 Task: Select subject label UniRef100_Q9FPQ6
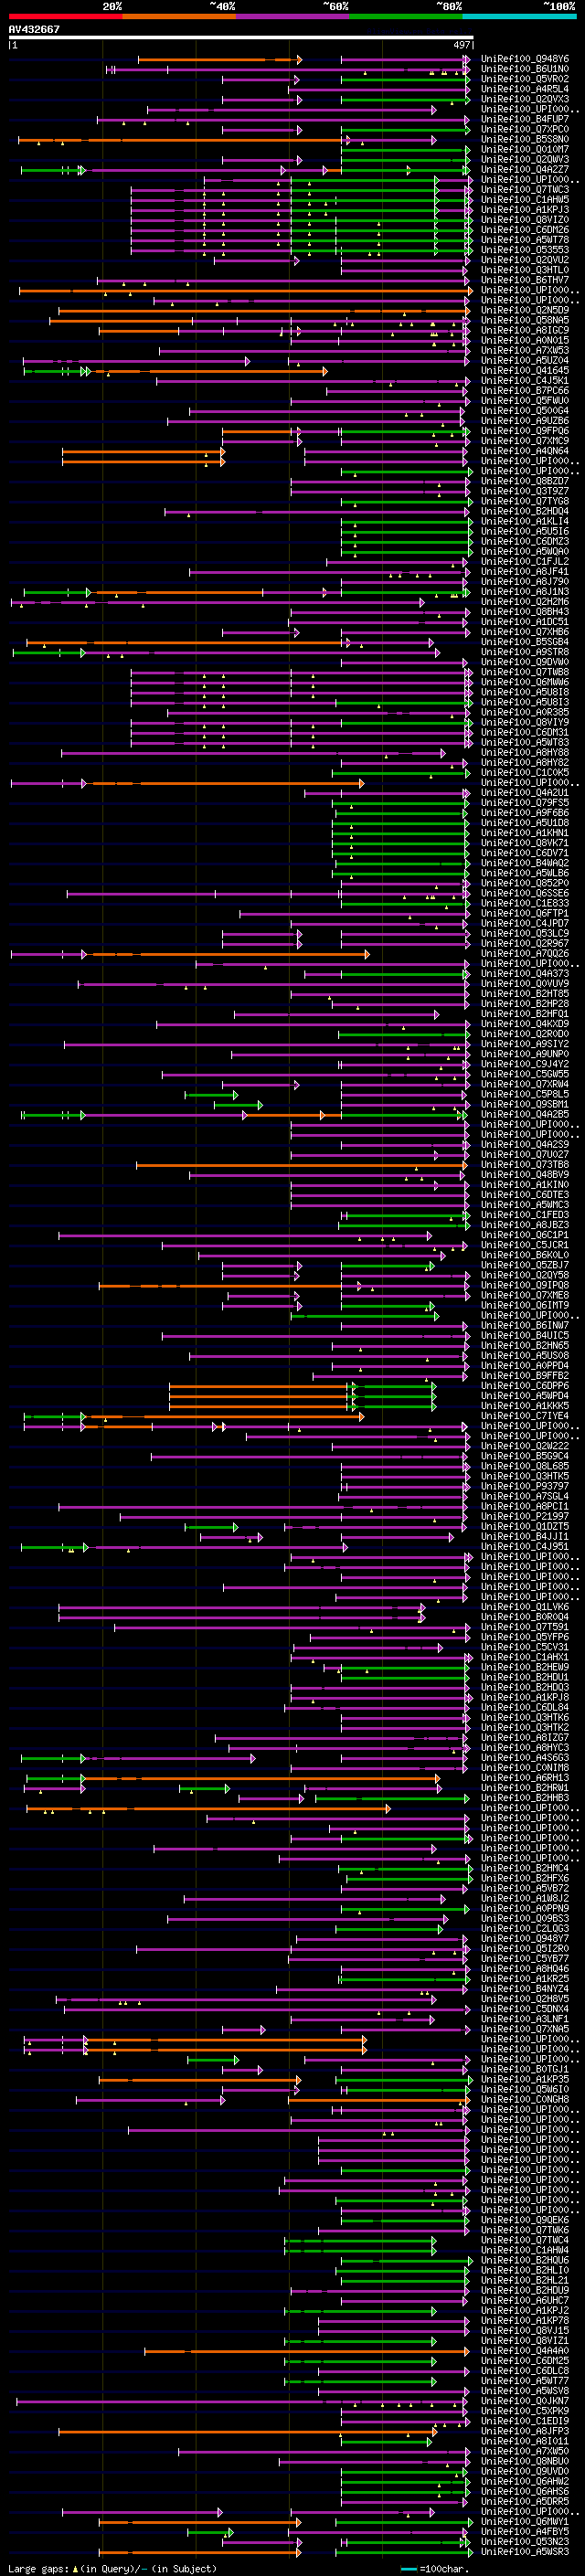pyautogui.click(x=525, y=431)
